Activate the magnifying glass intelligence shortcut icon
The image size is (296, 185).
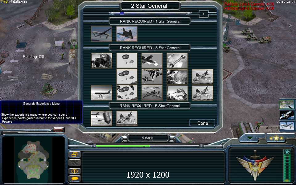coord(287,105)
